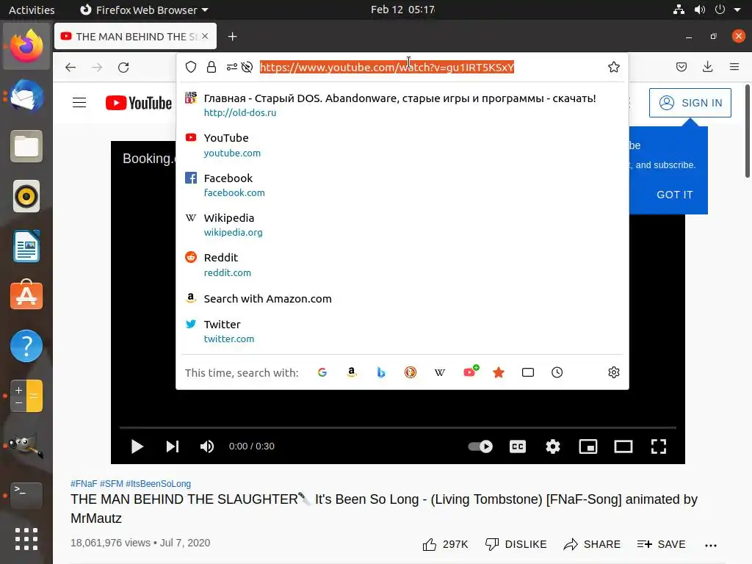Save page to Pocket
The height and width of the screenshot is (564, 752).
click(681, 67)
